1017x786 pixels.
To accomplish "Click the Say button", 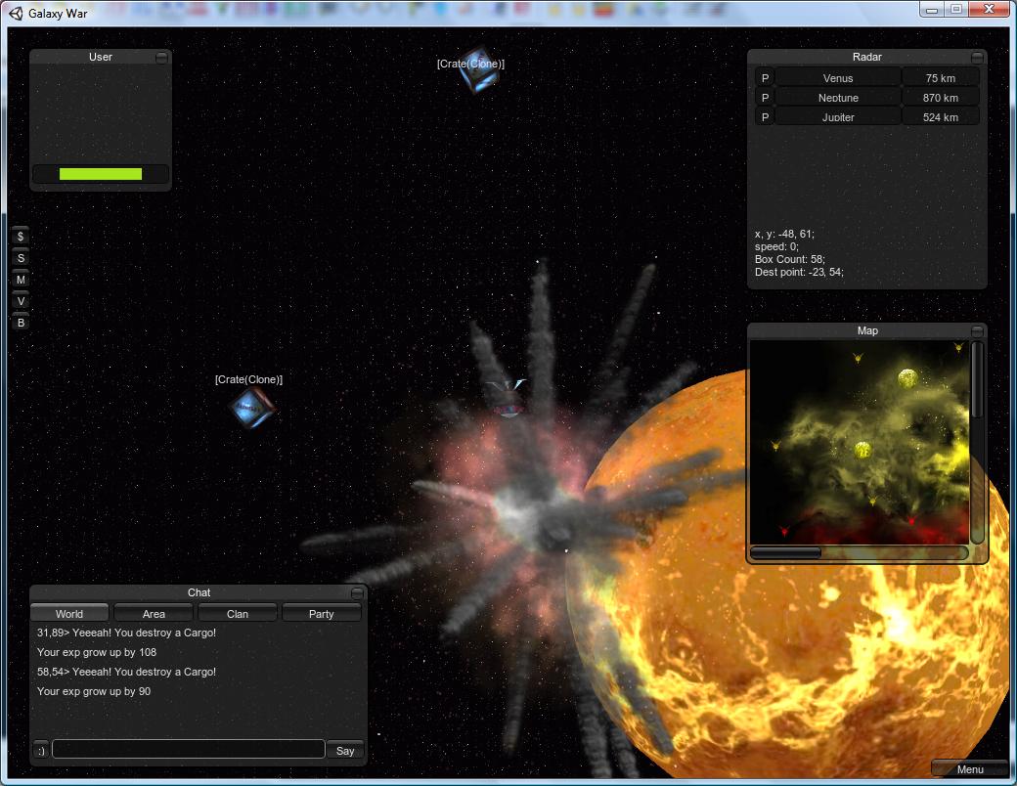I will 345,751.
